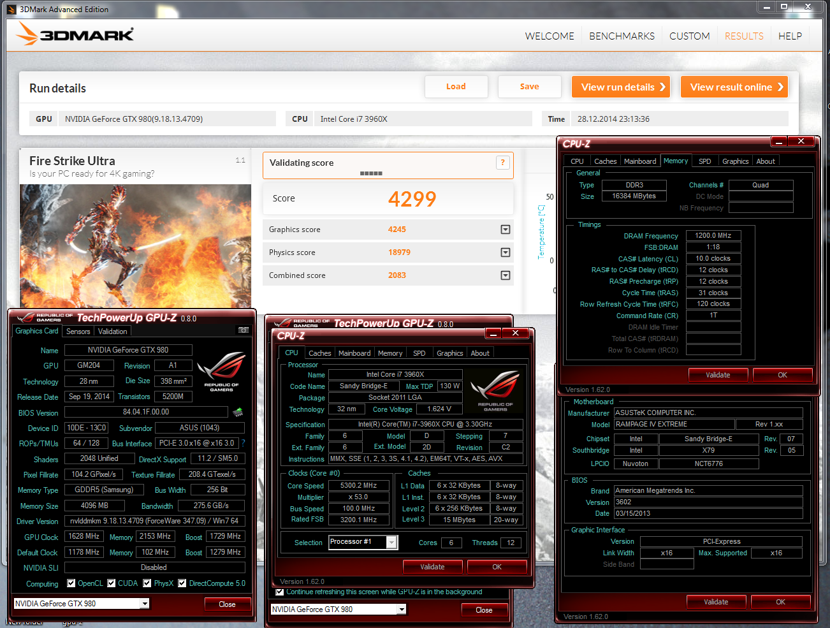This screenshot has height=628, width=830.
Task: Click Close in the front GPU-Z window
Action: [227, 604]
